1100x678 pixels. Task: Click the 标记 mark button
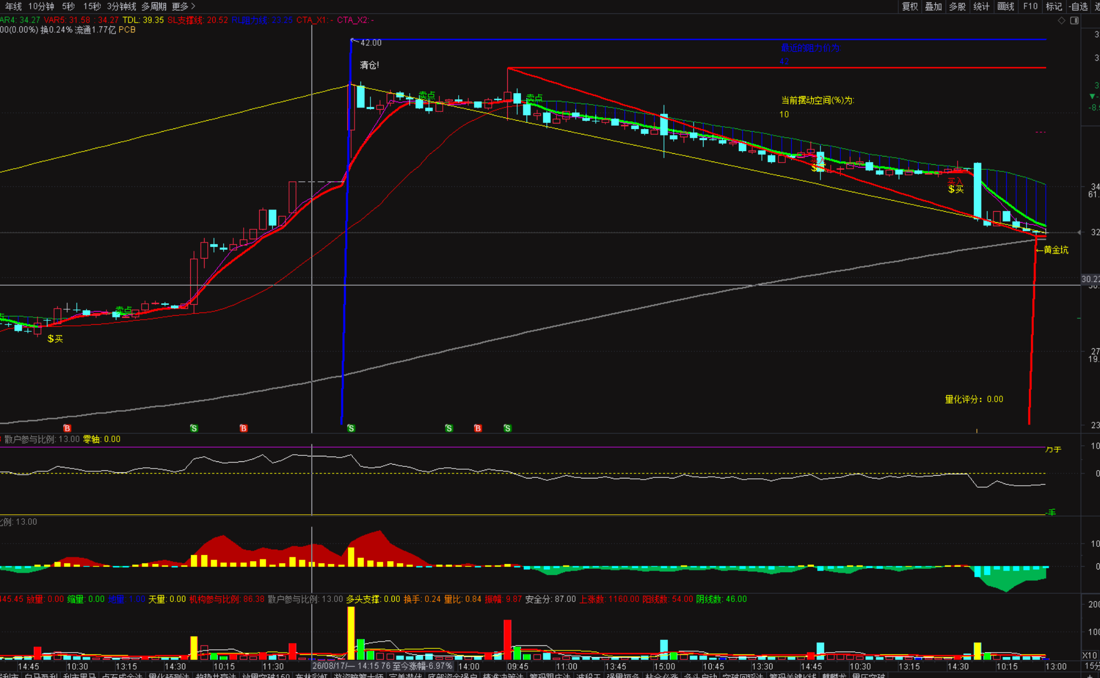[1054, 6]
